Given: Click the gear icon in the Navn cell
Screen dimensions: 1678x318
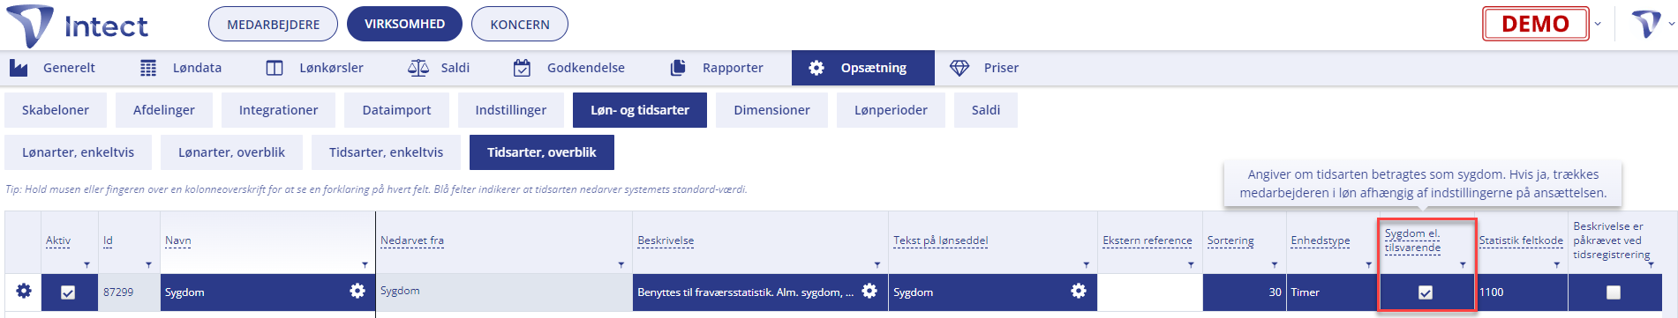Looking at the screenshot, I should pos(357,291).
